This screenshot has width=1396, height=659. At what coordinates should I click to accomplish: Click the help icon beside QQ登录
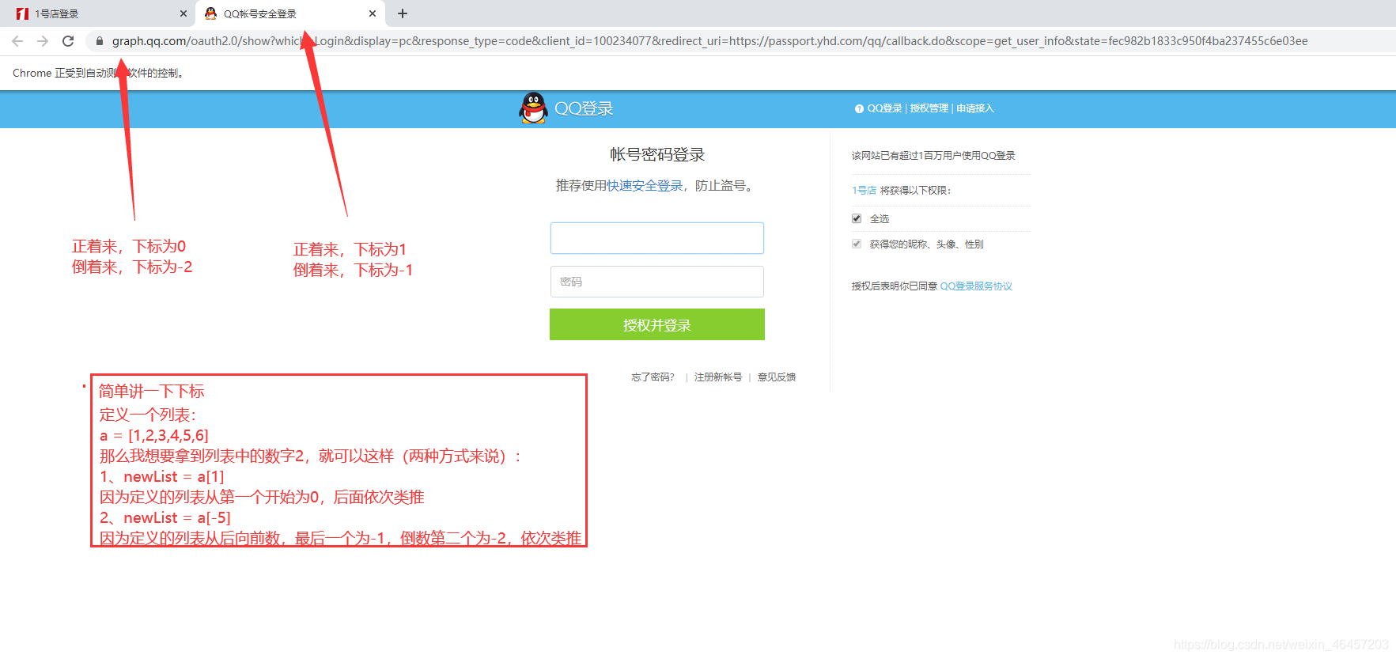[859, 109]
